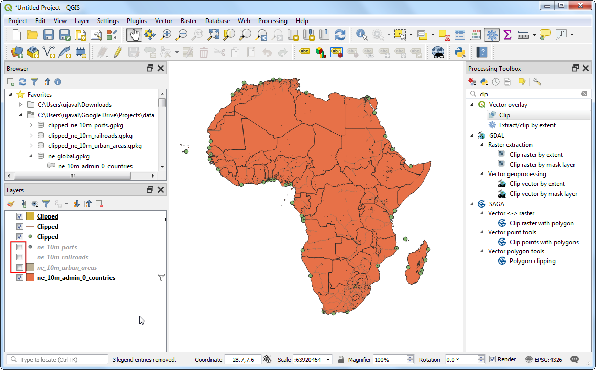596x370 pixels.
Task: Click the Statistical Summary sigma icon
Action: click(x=507, y=35)
